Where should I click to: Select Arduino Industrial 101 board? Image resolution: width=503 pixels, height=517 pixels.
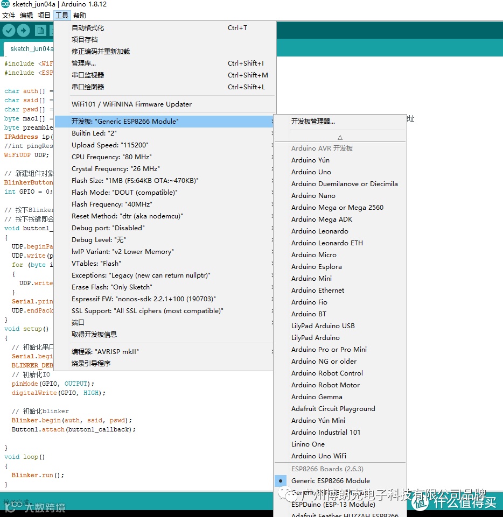[340, 432]
